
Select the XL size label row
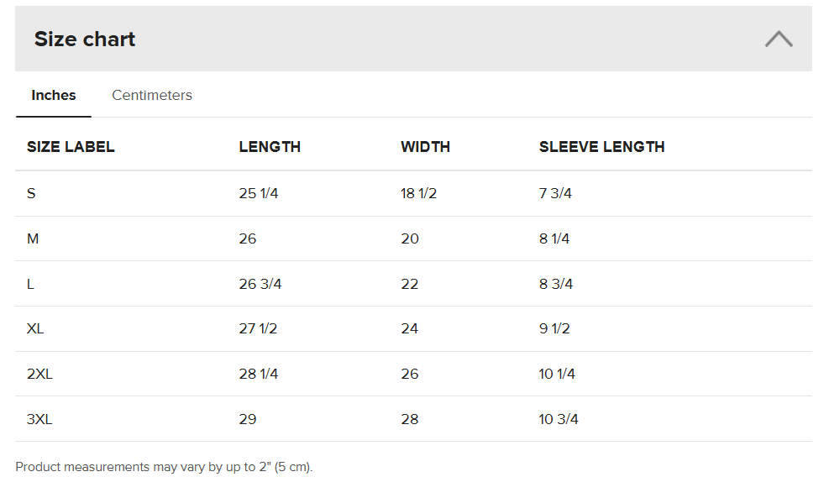pos(35,328)
